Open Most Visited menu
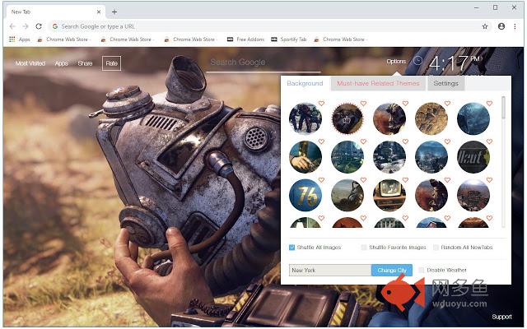 coord(30,63)
